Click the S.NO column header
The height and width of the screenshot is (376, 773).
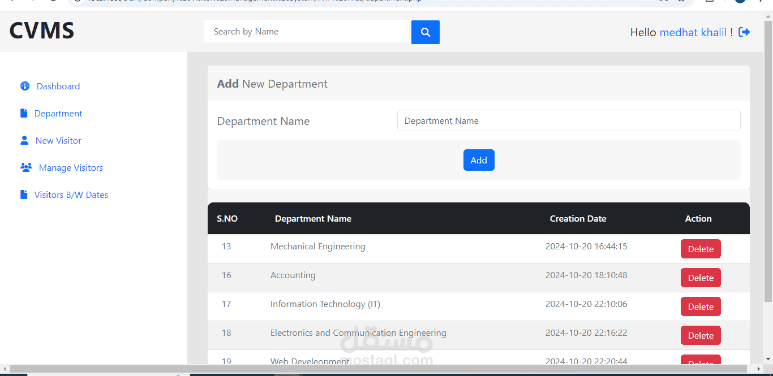[227, 218]
